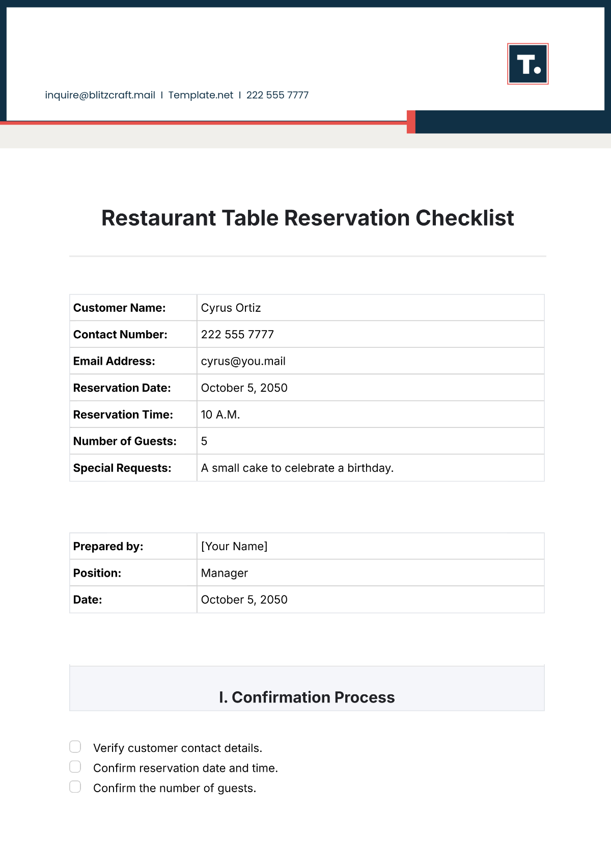Click the red accent block in the header

pyautogui.click(x=411, y=122)
